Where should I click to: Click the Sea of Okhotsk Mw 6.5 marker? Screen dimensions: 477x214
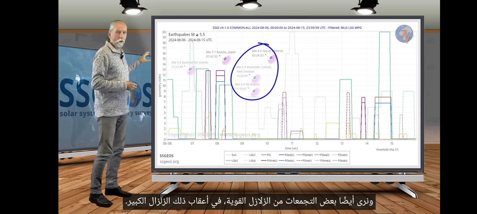[272, 59]
